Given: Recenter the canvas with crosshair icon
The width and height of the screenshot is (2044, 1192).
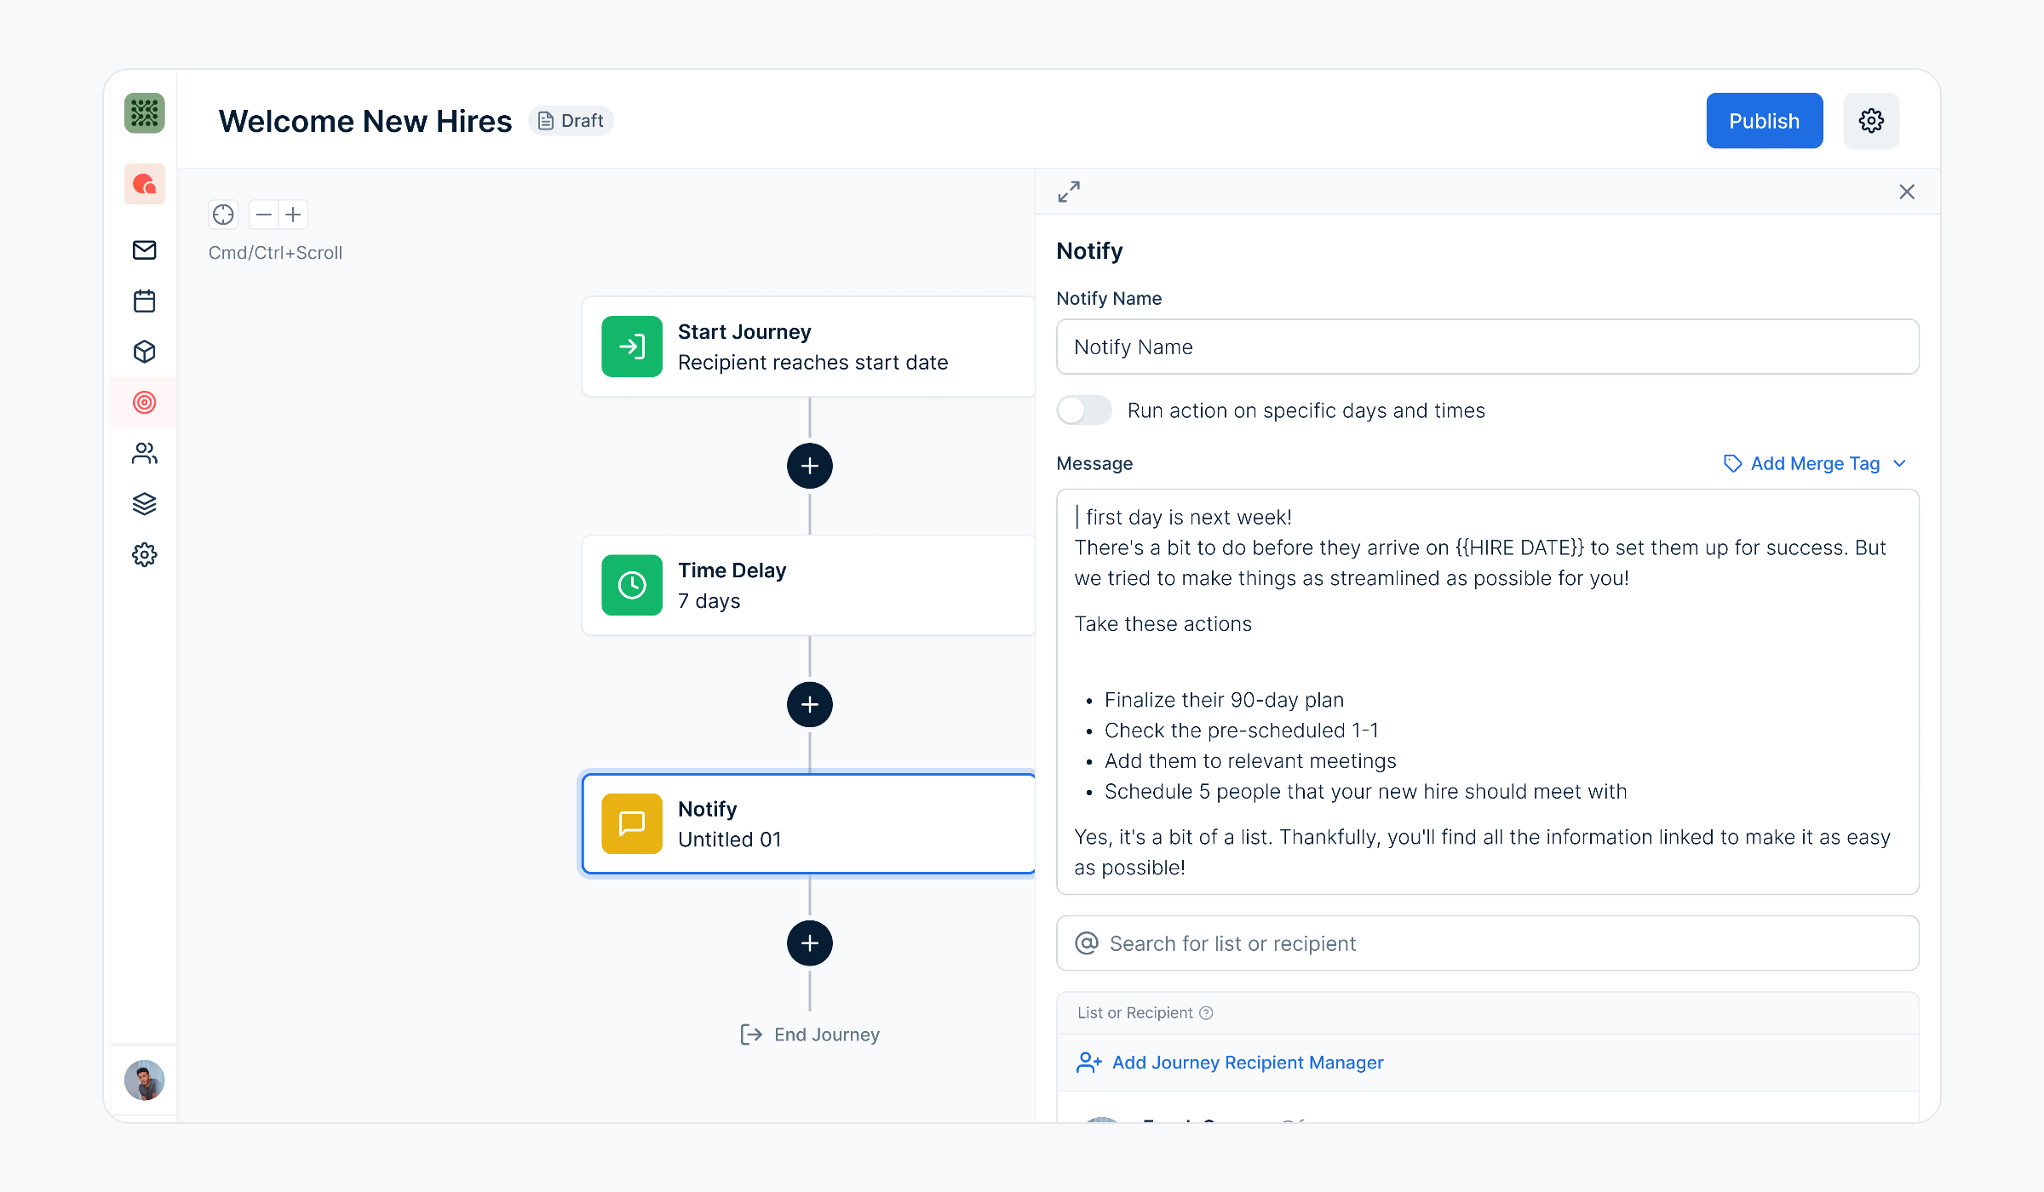Looking at the screenshot, I should (x=223, y=215).
